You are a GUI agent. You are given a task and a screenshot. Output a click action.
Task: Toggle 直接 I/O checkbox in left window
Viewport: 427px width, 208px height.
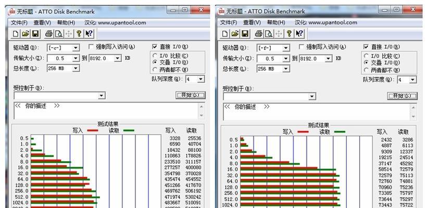pyautogui.click(x=155, y=47)
